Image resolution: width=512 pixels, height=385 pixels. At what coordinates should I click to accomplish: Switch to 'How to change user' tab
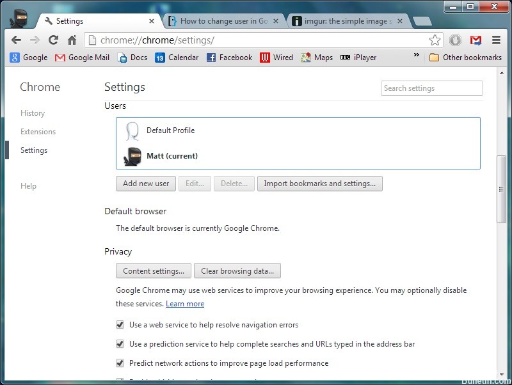click(223, 21)
